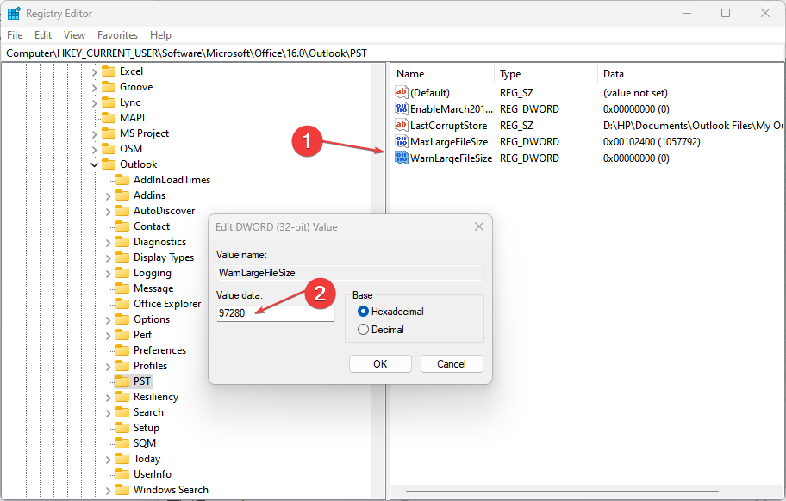Image resolution: width=786 pixels, height=501 pixels.
Task: Click the LastCorruptStore string value icon
Action: pos(402,126)
